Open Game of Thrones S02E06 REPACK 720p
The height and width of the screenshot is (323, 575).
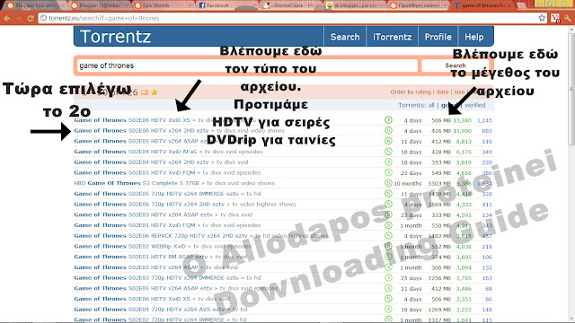pyautogui.click(x=161, y=236)
